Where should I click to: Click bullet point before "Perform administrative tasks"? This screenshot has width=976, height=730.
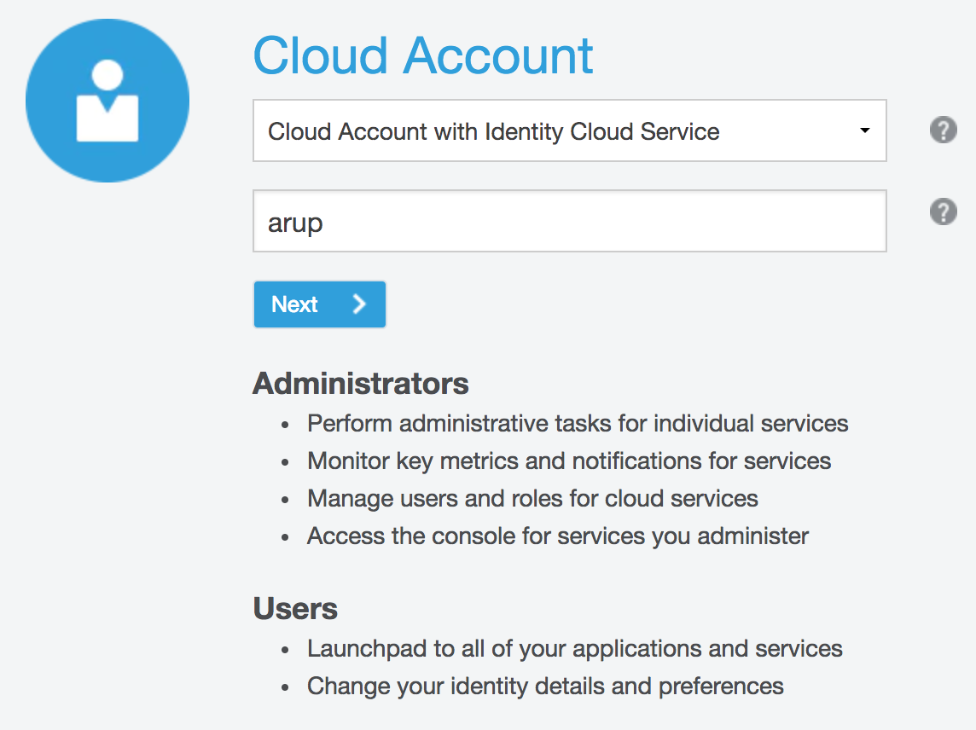tap(286, 425)
